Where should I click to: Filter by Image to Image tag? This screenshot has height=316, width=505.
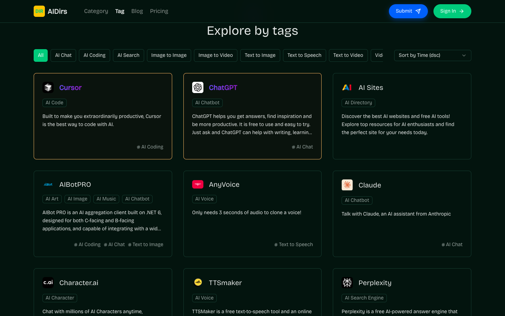pos(169,55)
